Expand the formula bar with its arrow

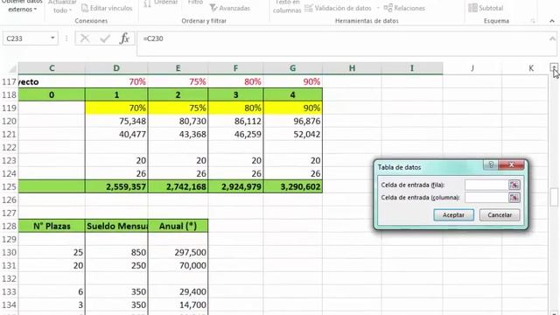click(x=552, y=38)
